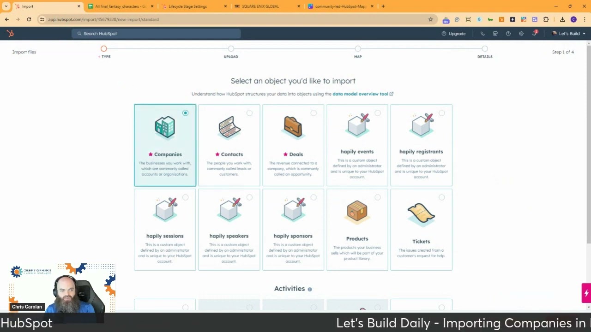Switch to Lifecycle Stage Settings tab
The width and height of the screenshot is (591, 332).
[194, 6]
